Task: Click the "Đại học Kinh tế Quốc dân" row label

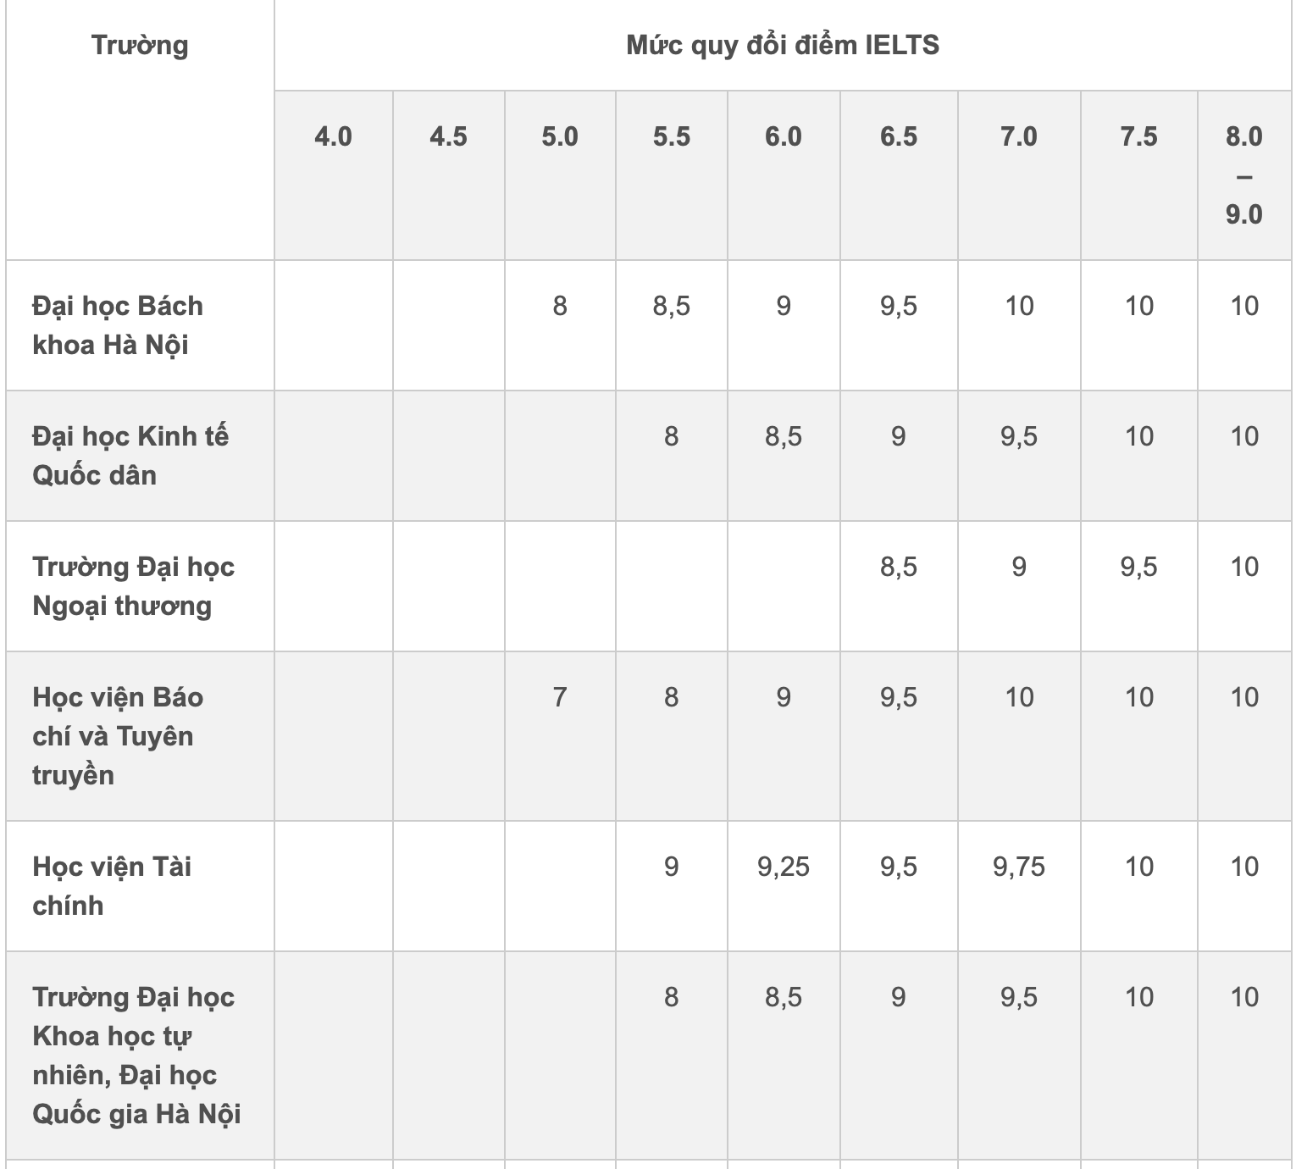Action: [x=130, y=456]
